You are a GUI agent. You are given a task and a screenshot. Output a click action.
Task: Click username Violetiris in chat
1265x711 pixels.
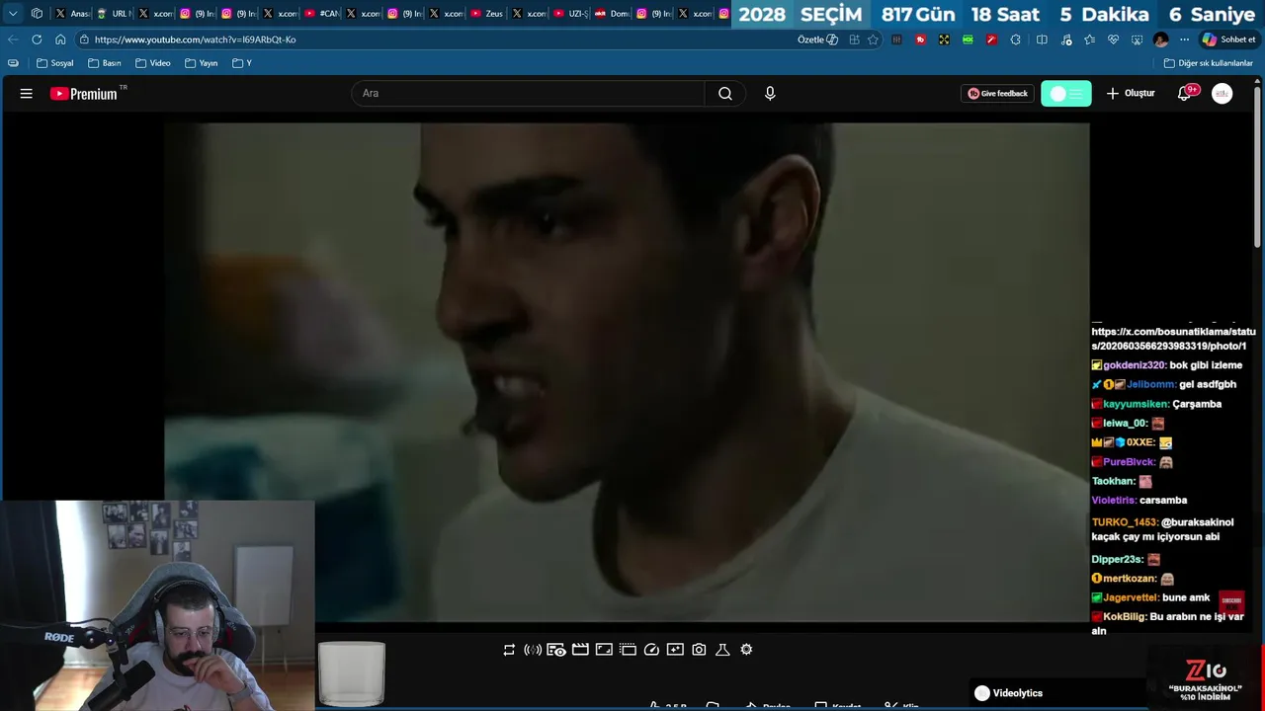tap(1114, 501)
